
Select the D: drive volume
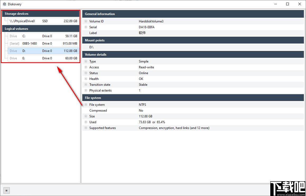point(44,51)
